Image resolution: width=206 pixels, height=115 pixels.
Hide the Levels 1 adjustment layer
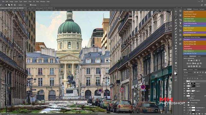(184, 110)
